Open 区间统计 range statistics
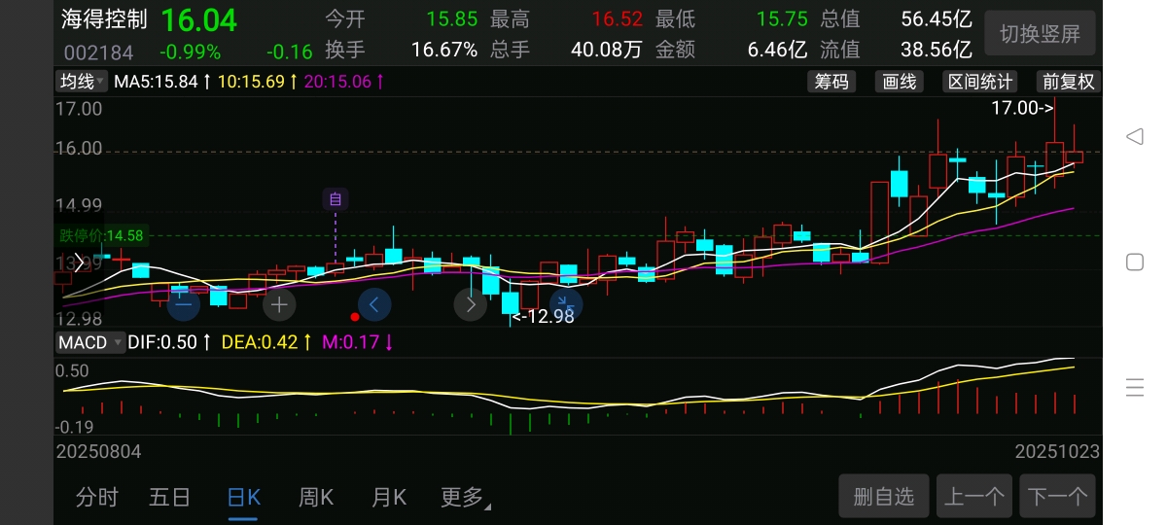Screen dimensions: 1167x525 pos(980,82)
